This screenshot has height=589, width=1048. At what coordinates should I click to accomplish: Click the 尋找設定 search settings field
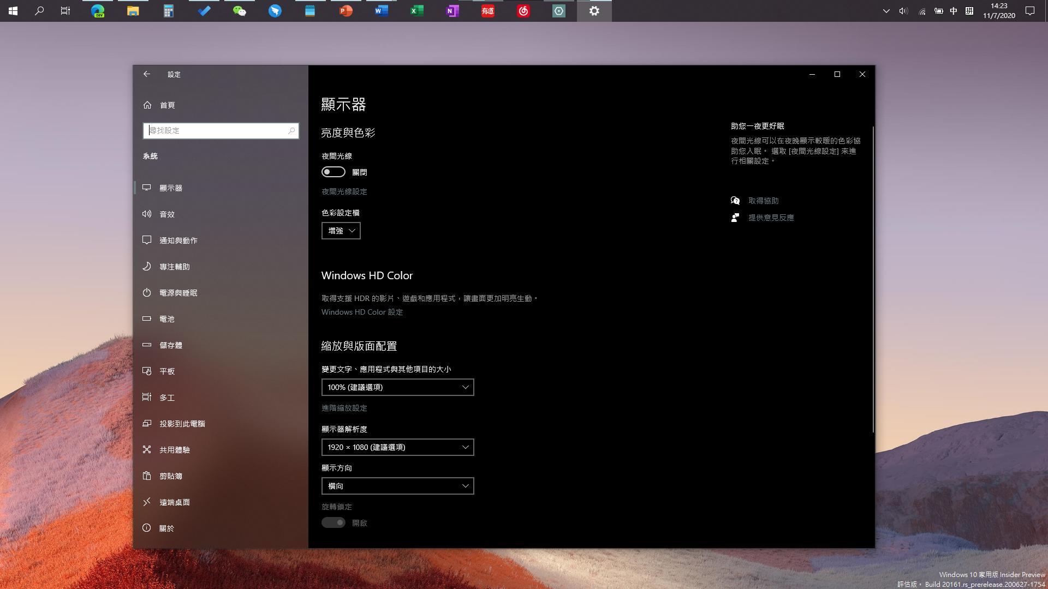point(221,131)
